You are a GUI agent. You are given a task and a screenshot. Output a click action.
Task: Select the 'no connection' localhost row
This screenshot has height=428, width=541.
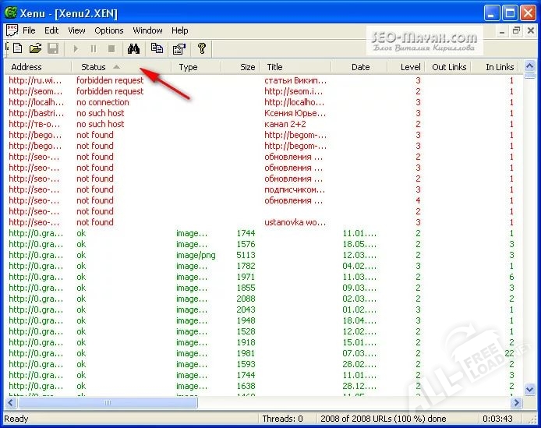click(x=102, y=102)
